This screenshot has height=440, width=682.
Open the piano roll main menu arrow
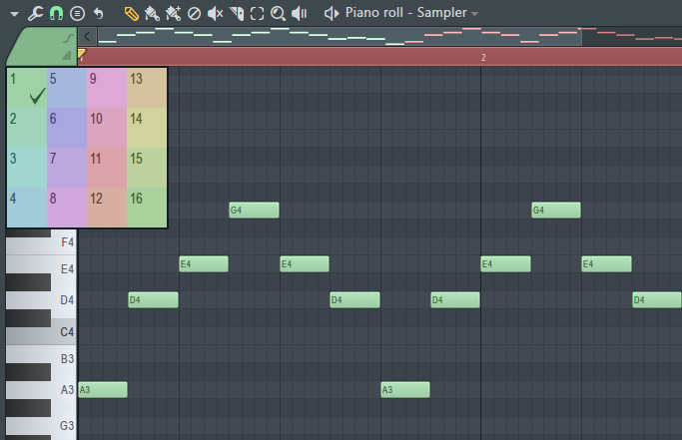(x=14, y=13)
